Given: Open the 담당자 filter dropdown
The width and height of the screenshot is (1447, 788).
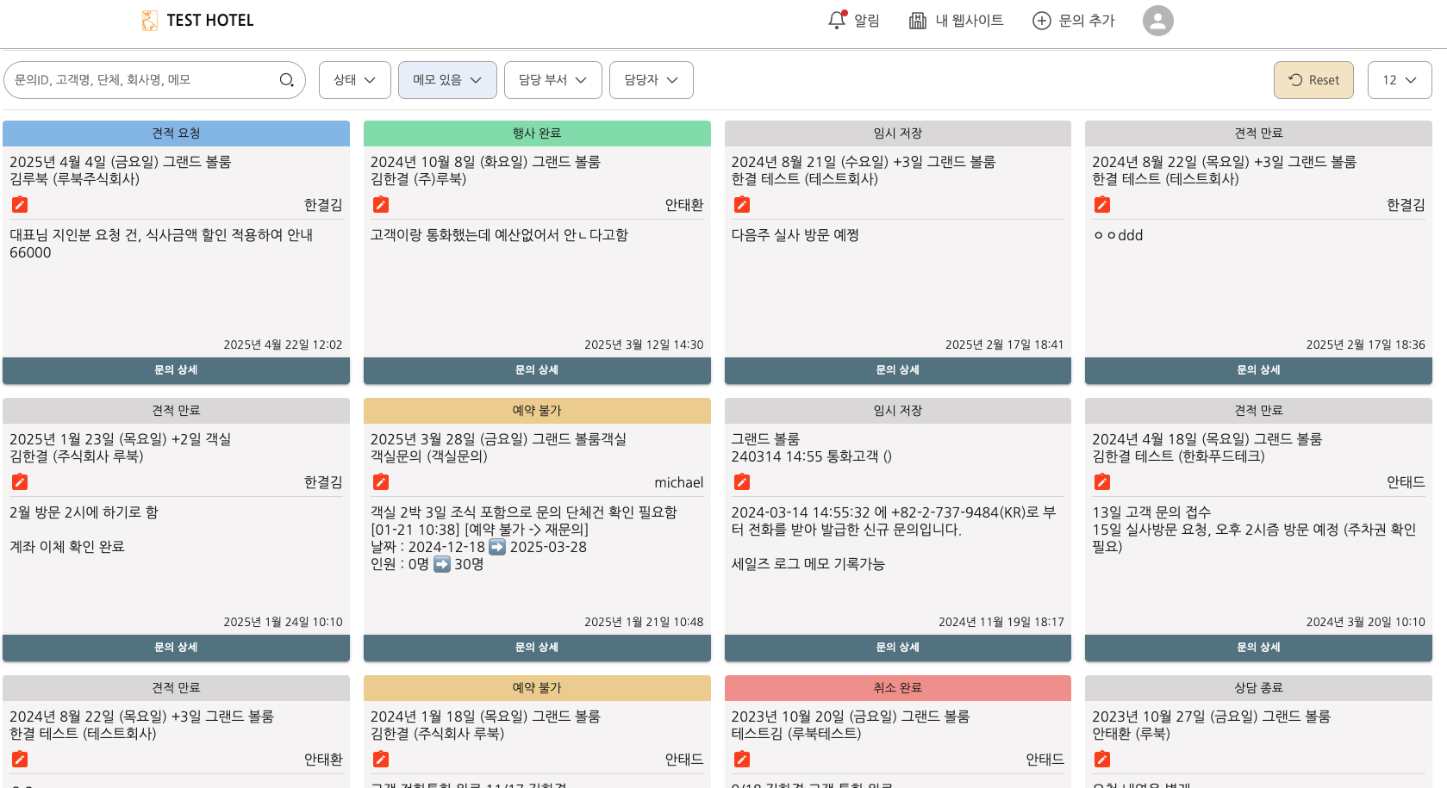Looking at the screenshot, I should coord(651,80).
